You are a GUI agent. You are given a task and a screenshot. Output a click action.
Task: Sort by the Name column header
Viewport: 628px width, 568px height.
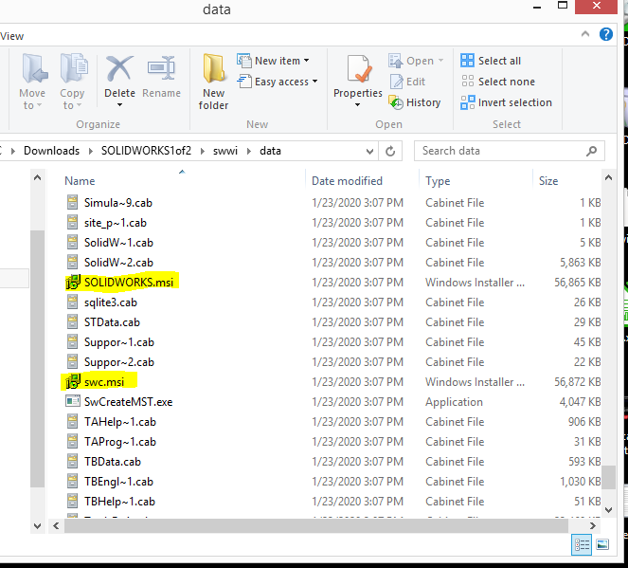[x=80, y=181]
